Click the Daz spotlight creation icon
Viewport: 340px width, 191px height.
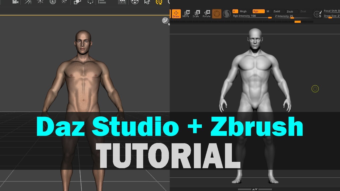(x=28, y=2)
